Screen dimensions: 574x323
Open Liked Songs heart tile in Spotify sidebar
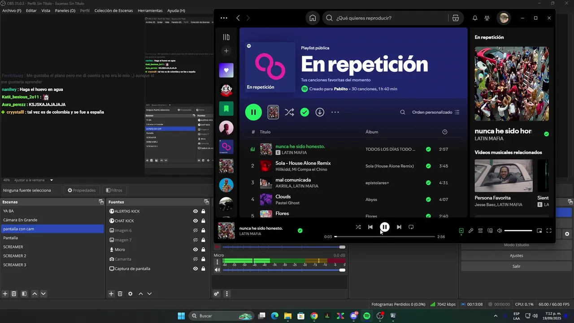226,70
